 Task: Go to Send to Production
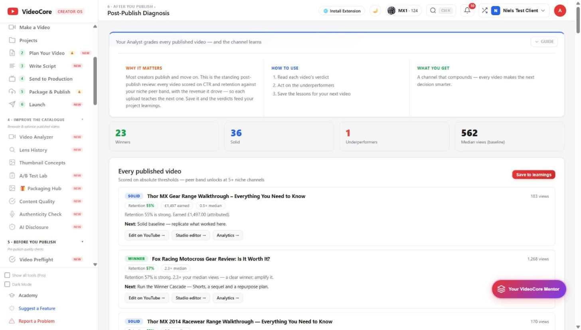[50, 79]
